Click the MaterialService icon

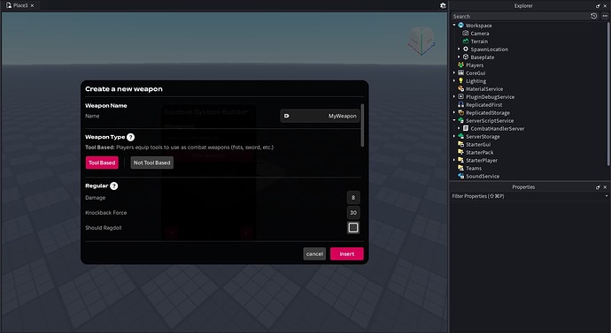point(461,88)
